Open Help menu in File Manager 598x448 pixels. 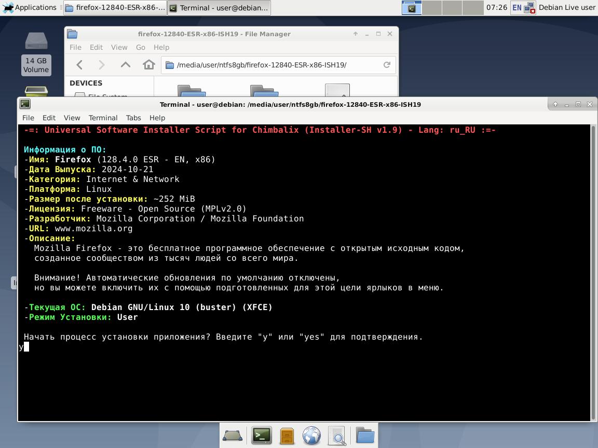point(161,47)
